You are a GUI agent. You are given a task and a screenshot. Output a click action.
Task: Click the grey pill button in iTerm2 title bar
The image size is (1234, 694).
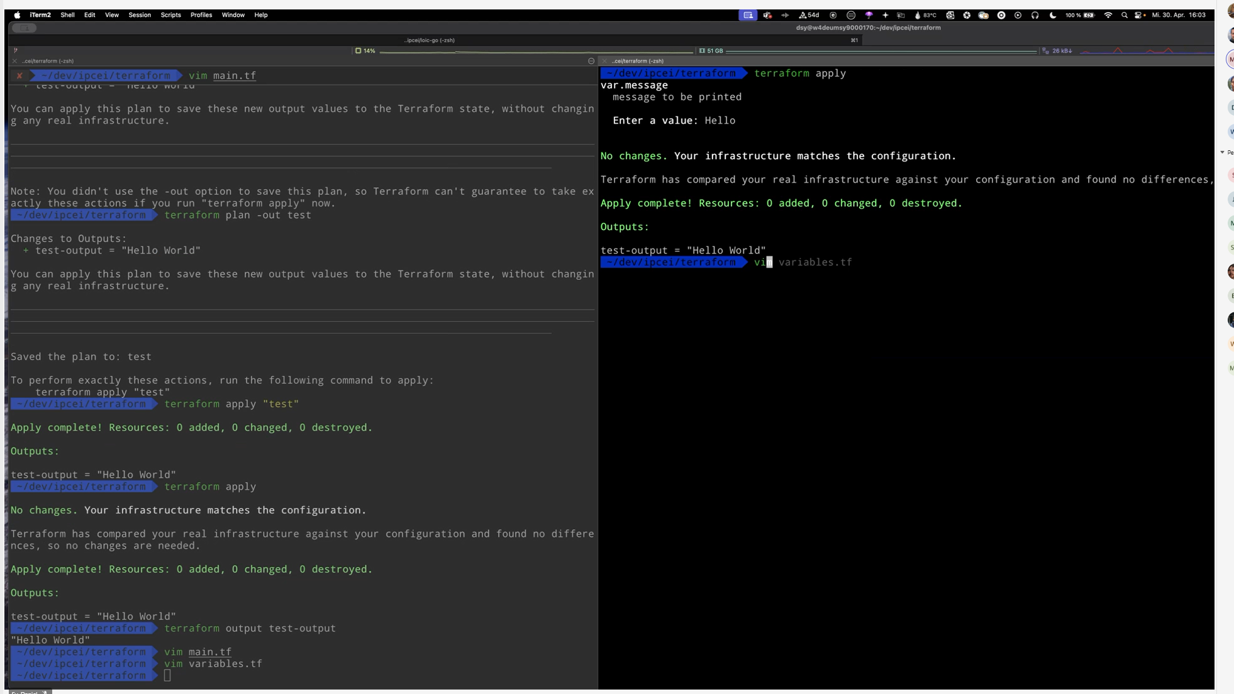pos(25,28)
